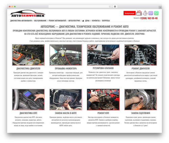Open Обслуживание menu item
This screenshot has height=143, width=169.
coord(40,21)
